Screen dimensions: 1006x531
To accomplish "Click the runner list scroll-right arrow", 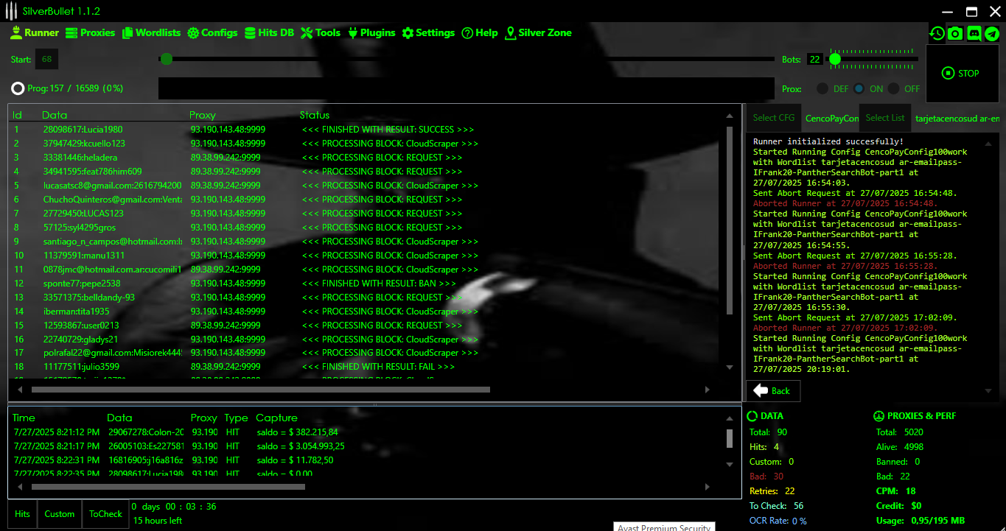I will pyautogui.click(x=708, y=390).
